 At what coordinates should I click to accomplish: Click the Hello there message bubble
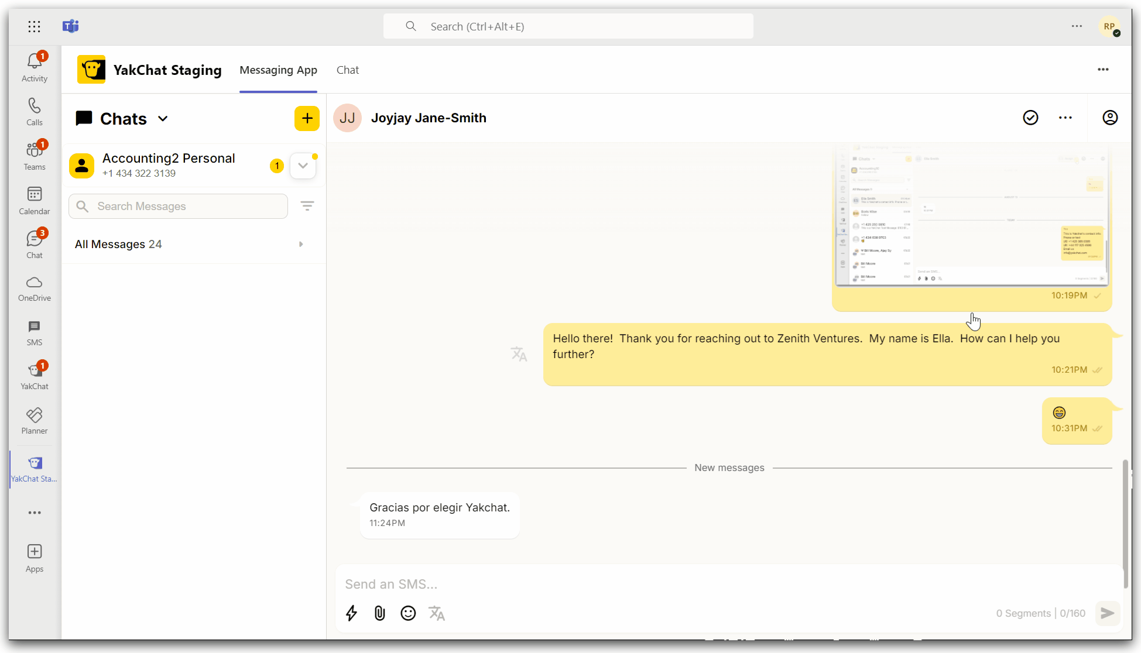tap(827, 355)
